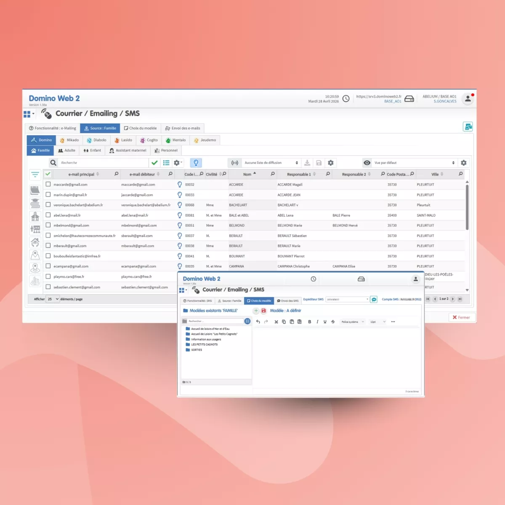This screenshot has height=505, width=505.
Task: Click the green checkmark beside the search field
Action: coord(155,163)
